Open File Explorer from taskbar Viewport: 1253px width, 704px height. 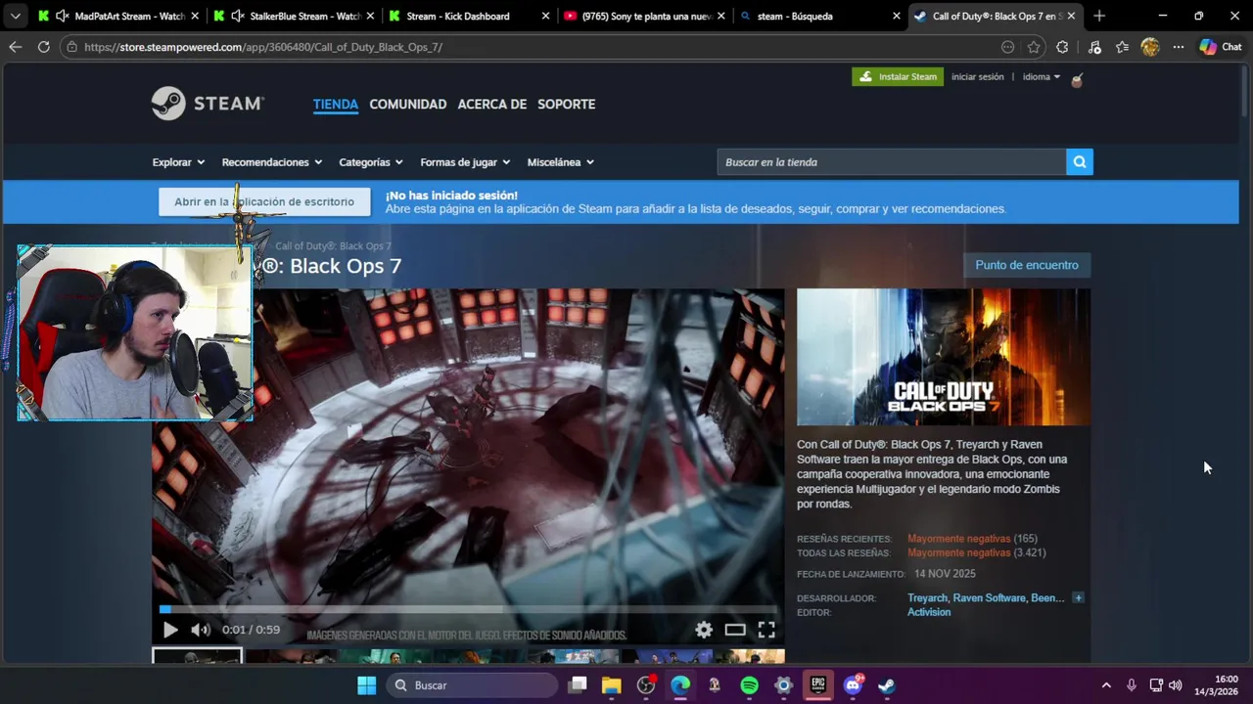pyautogui.click(x=612, y=685)
